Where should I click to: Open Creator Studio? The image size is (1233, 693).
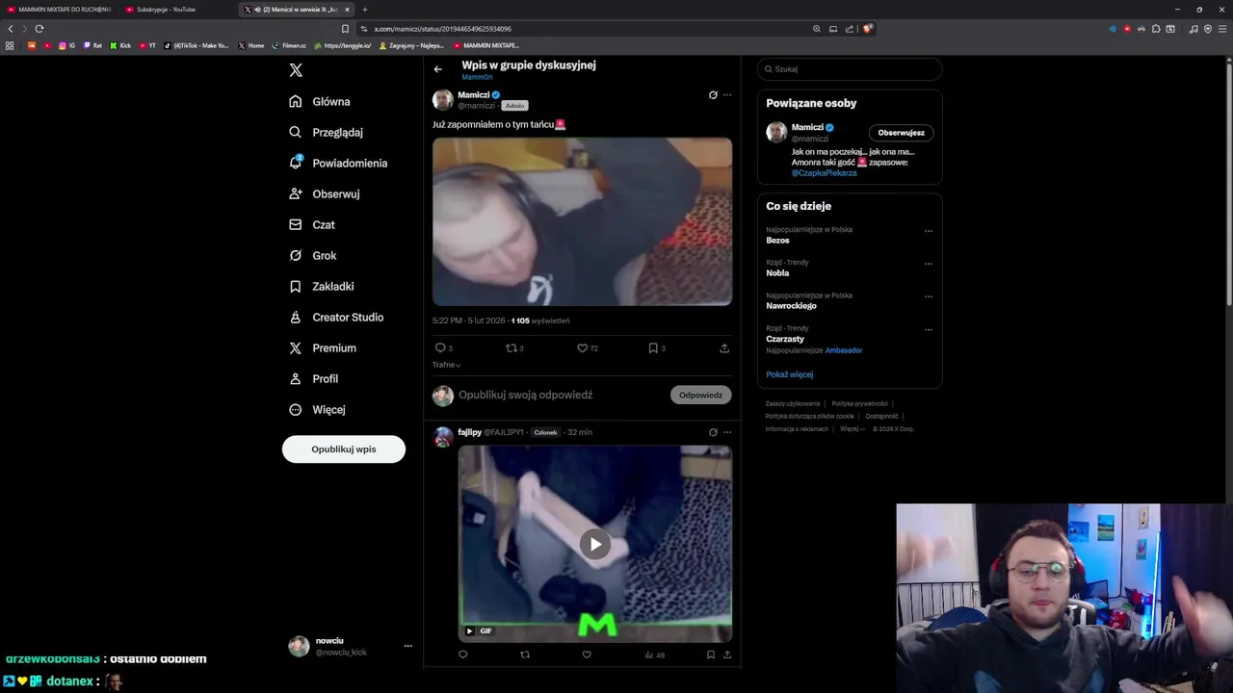(336, 317)
